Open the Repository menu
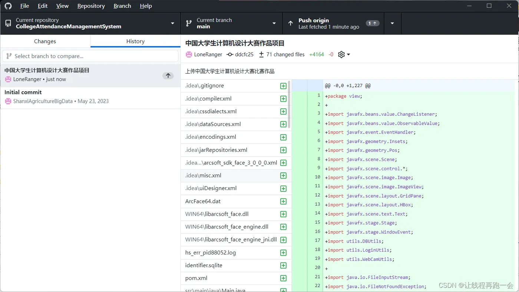Viewport: 519px width, 292px height. 91,6
